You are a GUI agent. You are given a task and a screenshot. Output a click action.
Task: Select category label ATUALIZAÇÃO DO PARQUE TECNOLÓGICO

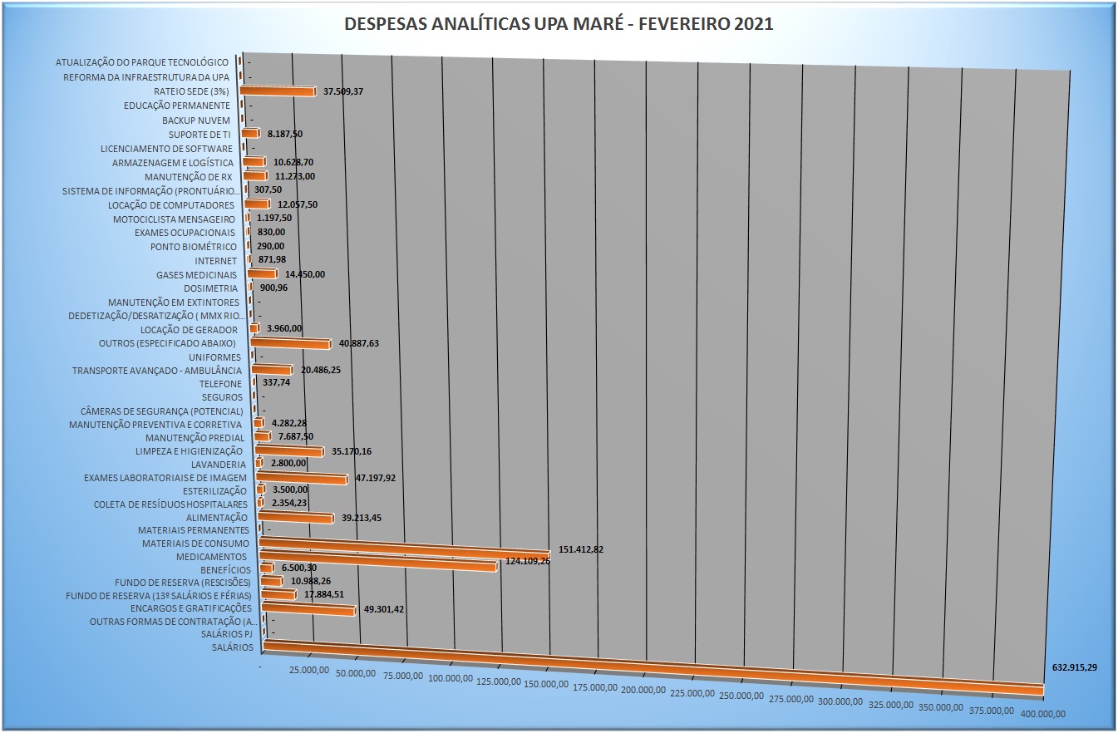click(x=141, y=62)
